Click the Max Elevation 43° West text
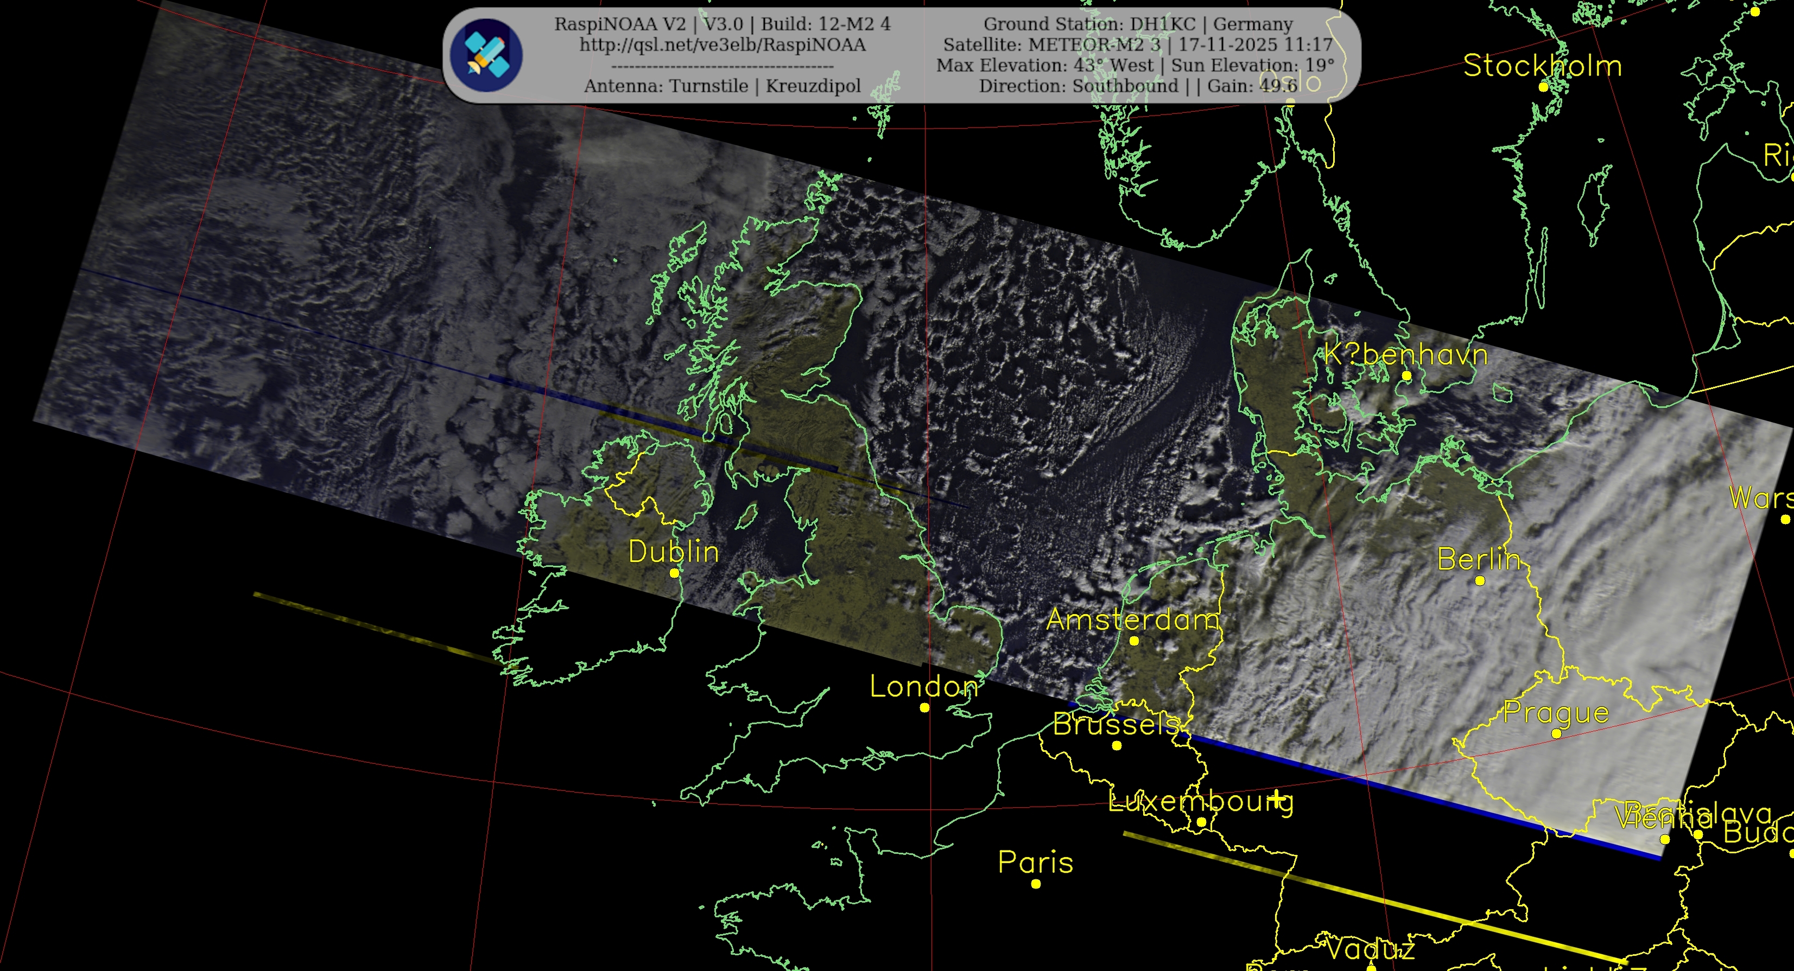1794x971 pixels. pos(1044,66)
